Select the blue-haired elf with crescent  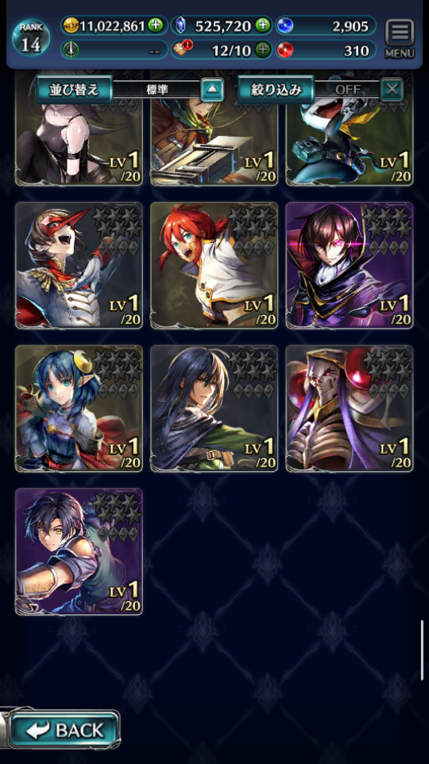(79, 408)
